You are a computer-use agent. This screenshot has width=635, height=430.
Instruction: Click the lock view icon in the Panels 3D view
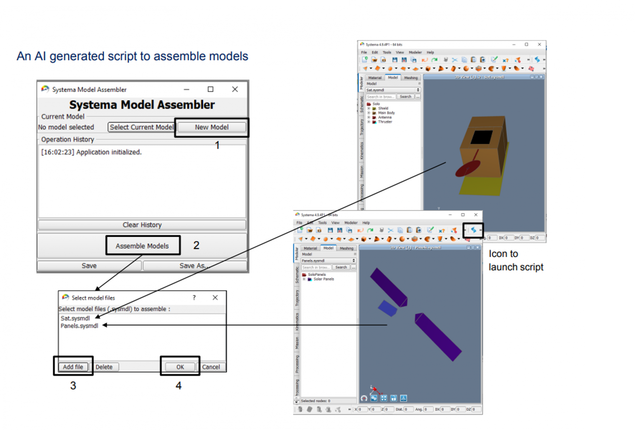[x=394, y=398]
